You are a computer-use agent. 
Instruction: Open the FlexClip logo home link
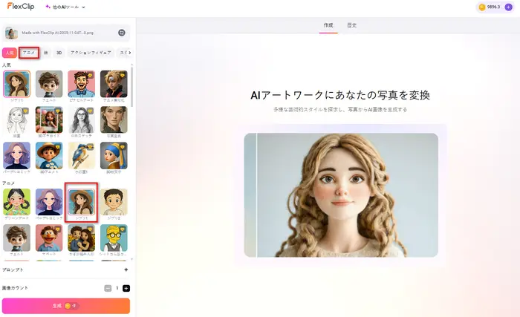click(21, 6)
